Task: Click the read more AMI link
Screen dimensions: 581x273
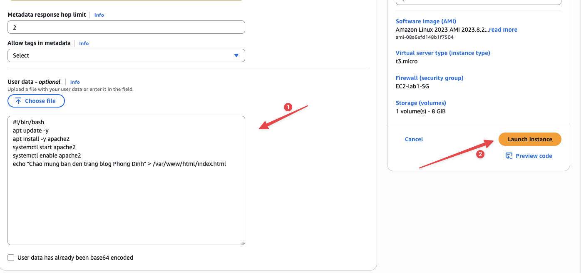Action: (x=503, y=30)
